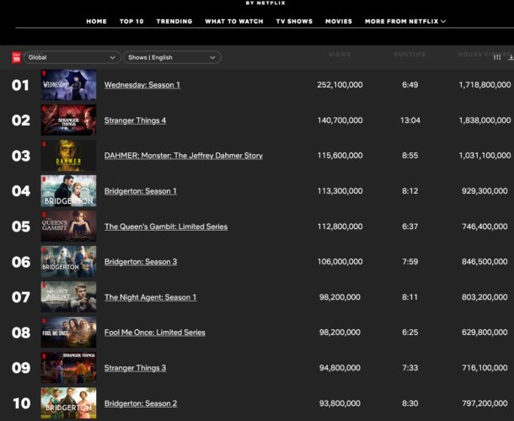The height and width of the screenshot is (421, 514).
Task: Click the rank number 01
Action: (20, 85)
